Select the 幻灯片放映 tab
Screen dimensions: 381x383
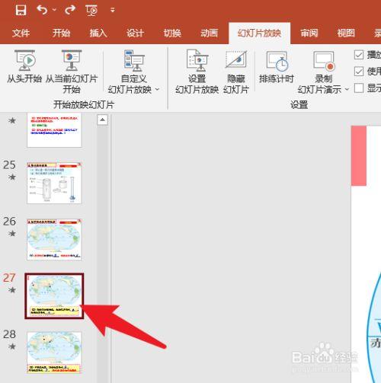click(259, 34)
